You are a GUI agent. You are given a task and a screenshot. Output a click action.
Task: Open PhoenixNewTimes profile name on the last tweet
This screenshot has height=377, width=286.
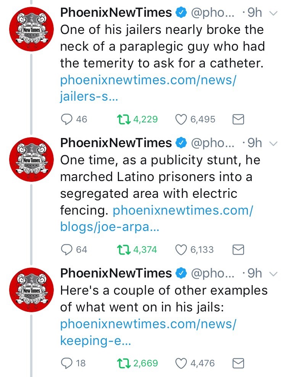tap(116, 273)
